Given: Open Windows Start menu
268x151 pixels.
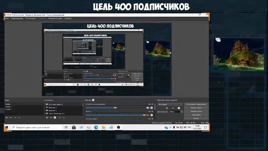Looking at the screenshot, I should [7, 127].
